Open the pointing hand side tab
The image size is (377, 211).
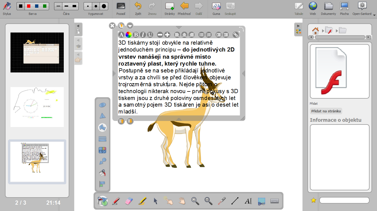78,58
